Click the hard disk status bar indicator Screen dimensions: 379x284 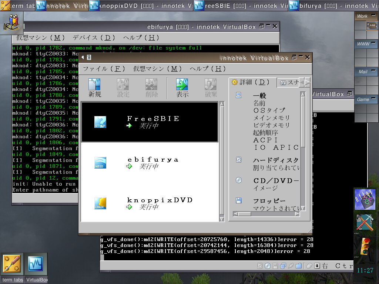pos(260,266)
